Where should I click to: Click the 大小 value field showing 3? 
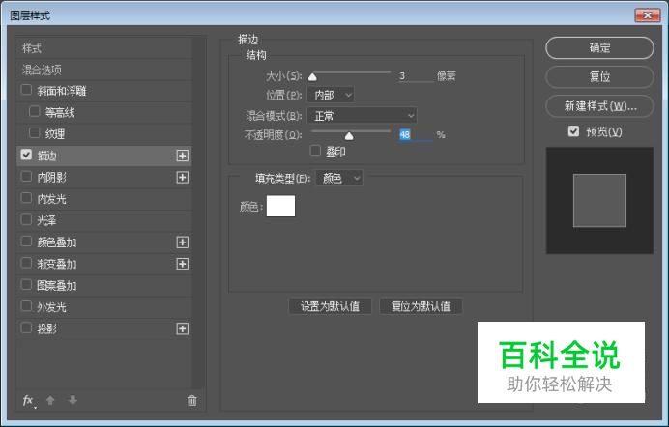pyautogui.click(x=416, y=76)
